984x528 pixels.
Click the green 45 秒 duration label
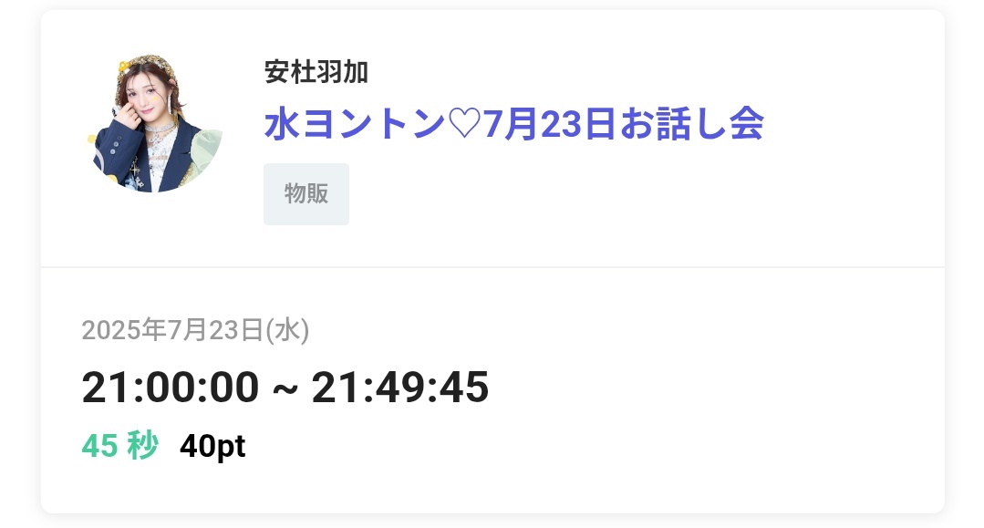(119, 446)
